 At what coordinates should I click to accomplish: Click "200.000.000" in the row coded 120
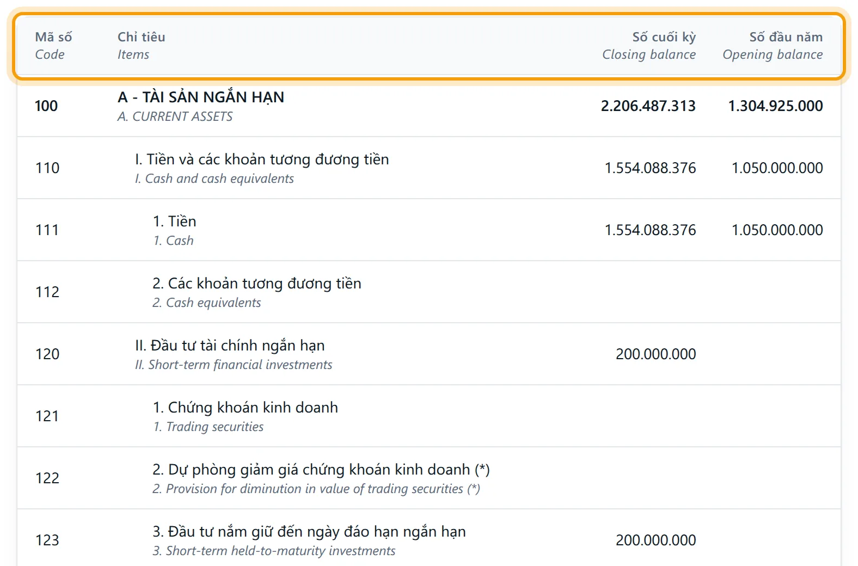coord(656,354)
